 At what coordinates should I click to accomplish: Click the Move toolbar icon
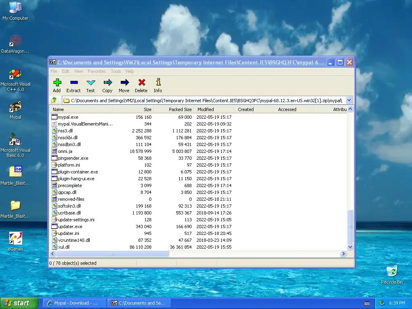(x=124, y=82)
